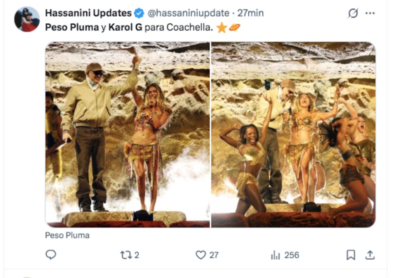Open the Hassanini Updates profile avatar
Viewport: 406px width, 278px height.
[x=27, y=19]
